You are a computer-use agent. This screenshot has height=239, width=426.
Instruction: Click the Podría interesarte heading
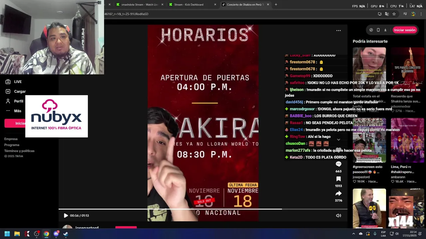click(370, 41)
